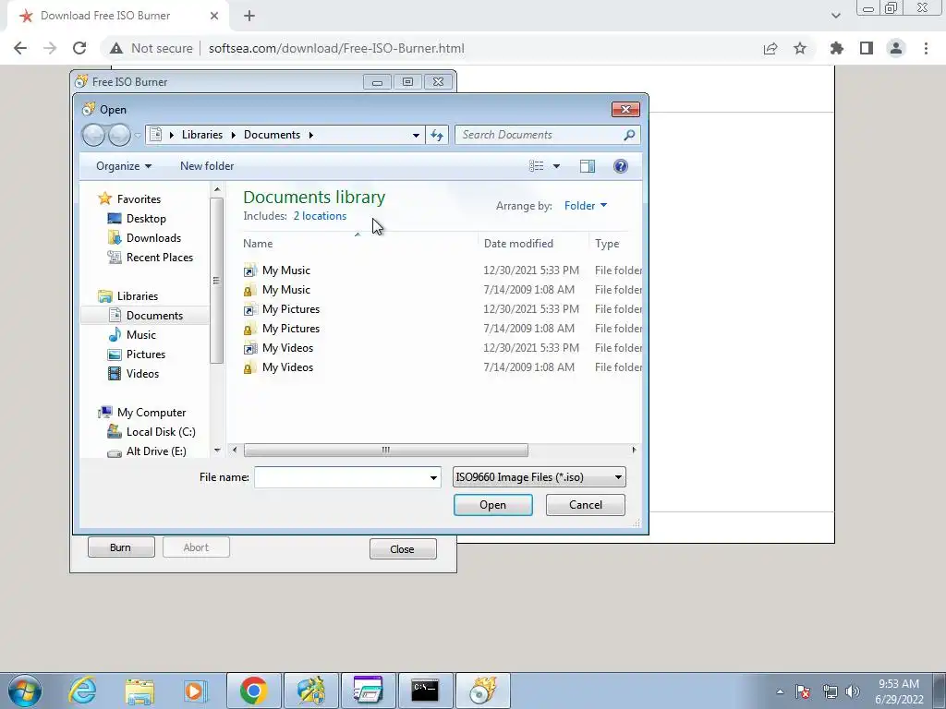
Task: Open the Chrome profile avatar
Action: [896, 48]
